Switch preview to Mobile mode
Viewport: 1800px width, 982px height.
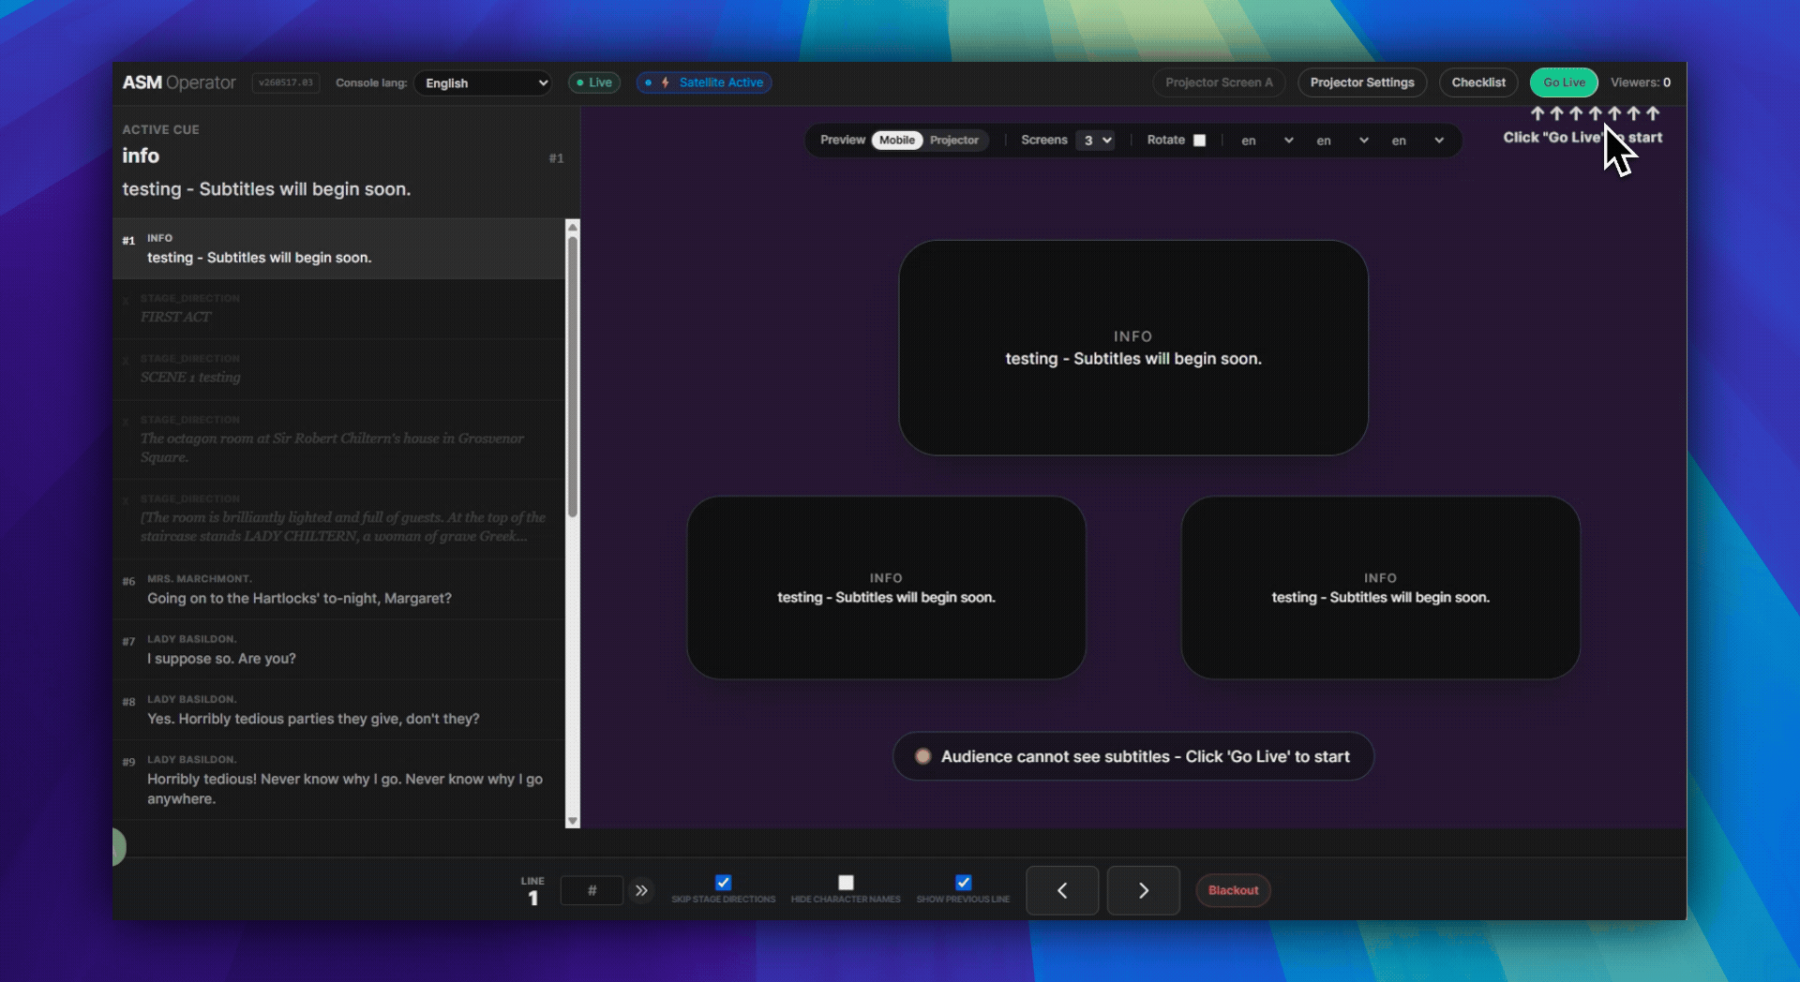(897, 141)
